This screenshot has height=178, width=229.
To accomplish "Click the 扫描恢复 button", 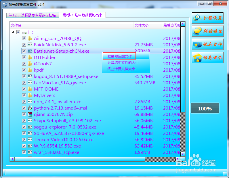I will pos(208,18).
